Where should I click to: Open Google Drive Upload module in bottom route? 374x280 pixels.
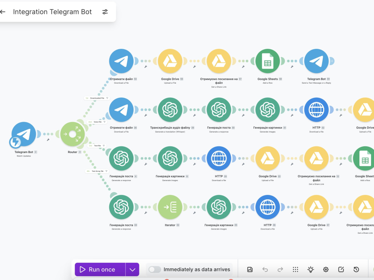click(x=316, y=207)
